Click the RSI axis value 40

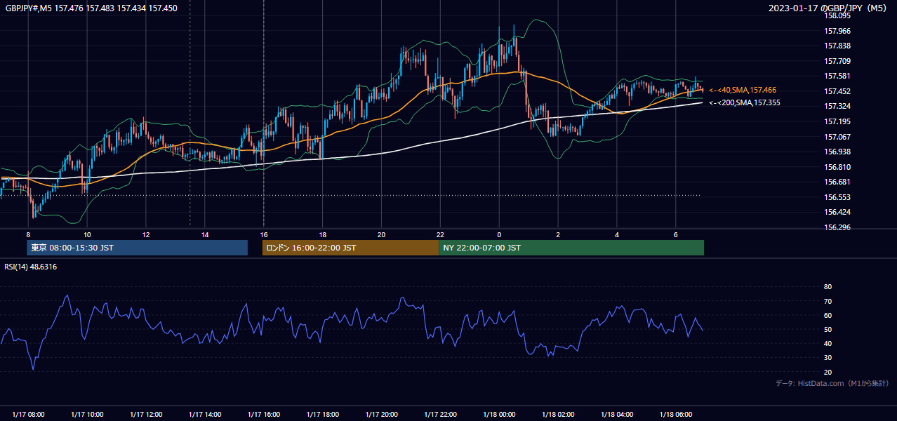tap(828, 343)
